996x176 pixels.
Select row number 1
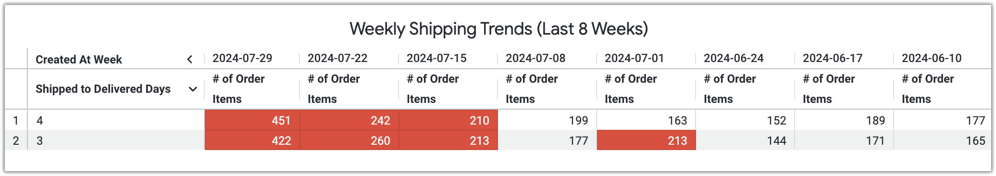click(x=16, y=120)
